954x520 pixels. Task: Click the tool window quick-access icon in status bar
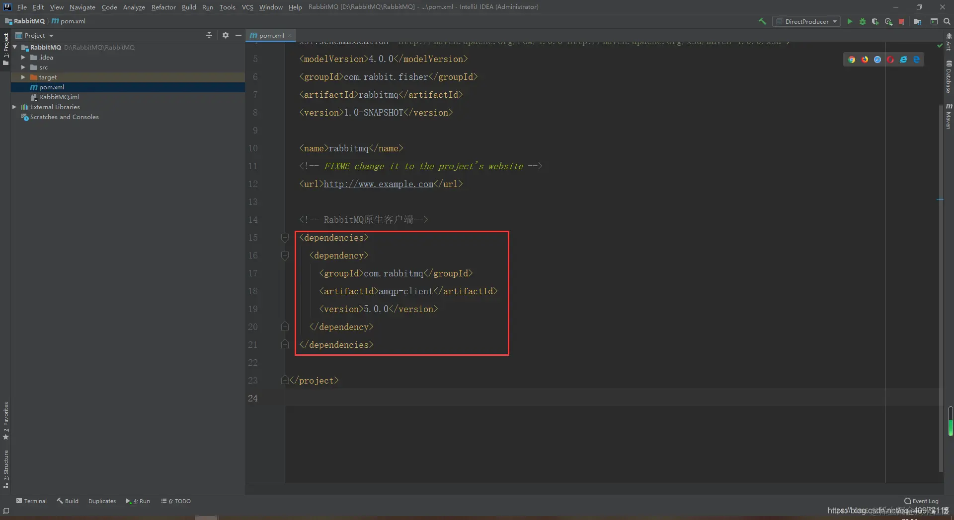coord(6,511)
